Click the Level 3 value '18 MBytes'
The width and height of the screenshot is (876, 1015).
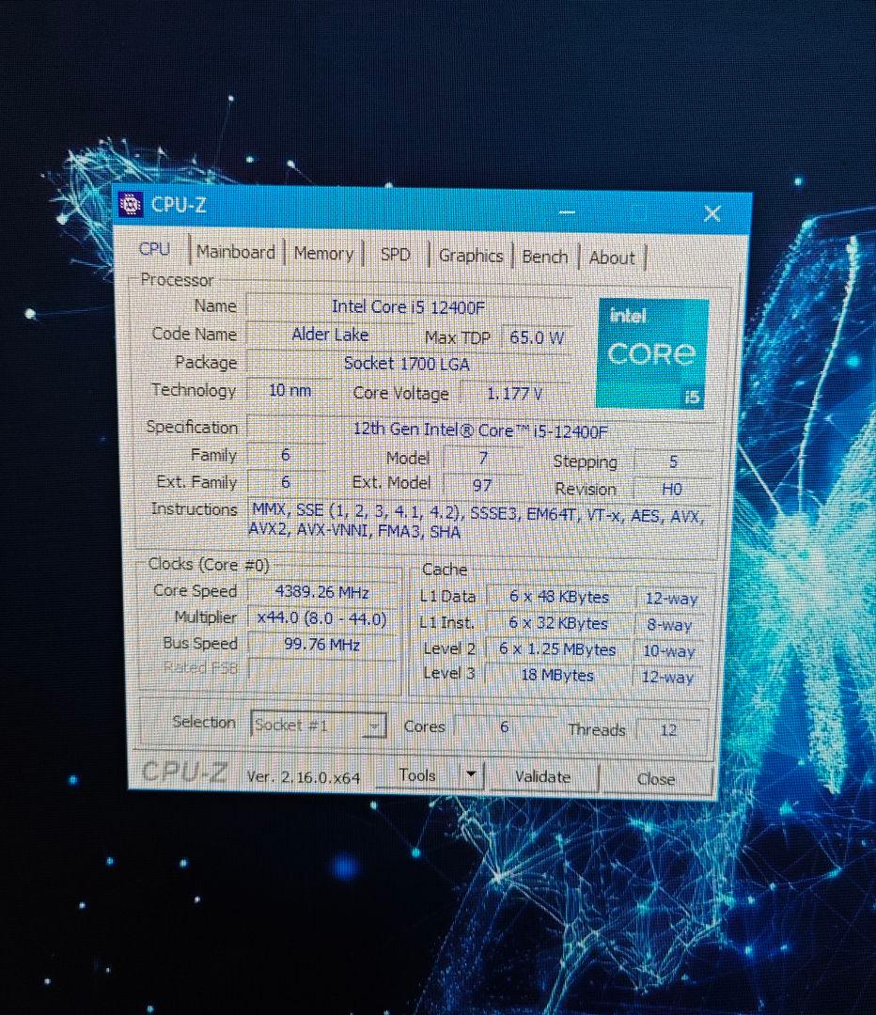click(x=556, y=675)
